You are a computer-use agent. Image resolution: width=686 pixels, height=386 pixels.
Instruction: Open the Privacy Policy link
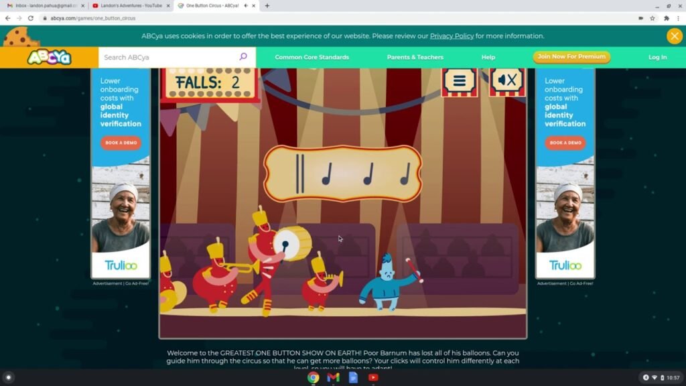452,36
